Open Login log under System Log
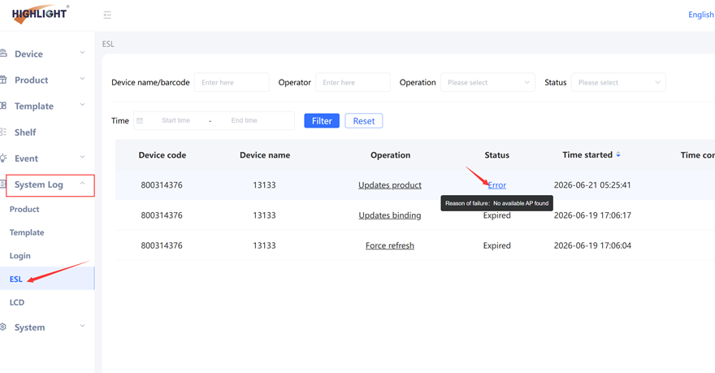The width and height of the screenshot is (715, 373). 20,256
